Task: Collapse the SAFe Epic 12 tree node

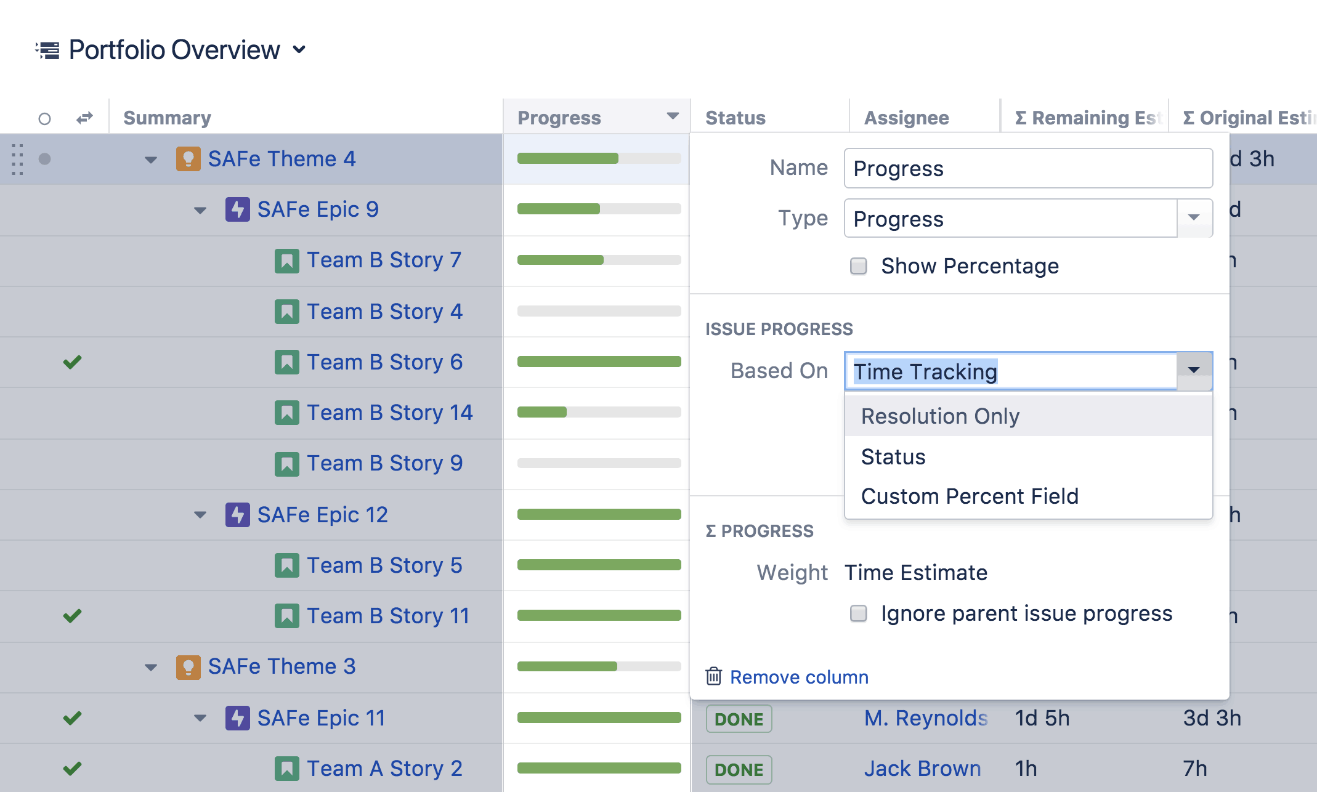Action: (200, 515)
